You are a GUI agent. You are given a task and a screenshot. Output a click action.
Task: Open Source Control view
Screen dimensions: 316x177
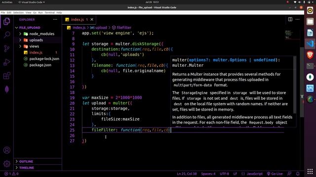tap(6, 49)
